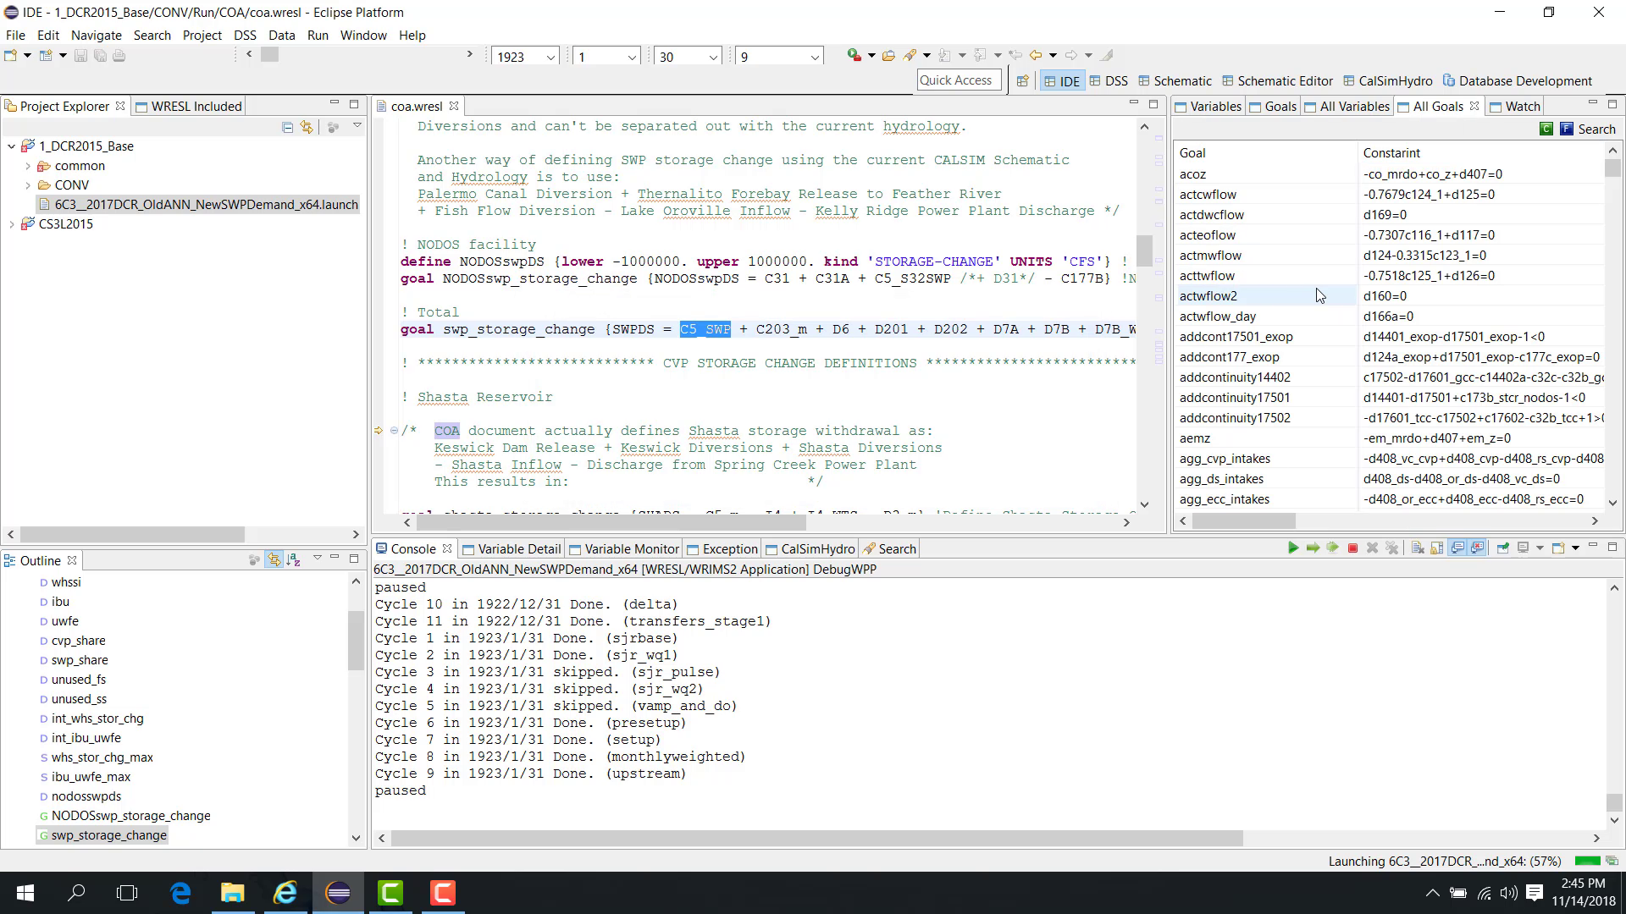Screen dimensions: 1626x914
Task: Click green Resume play icon in Console
Action: click(1293, 548)
